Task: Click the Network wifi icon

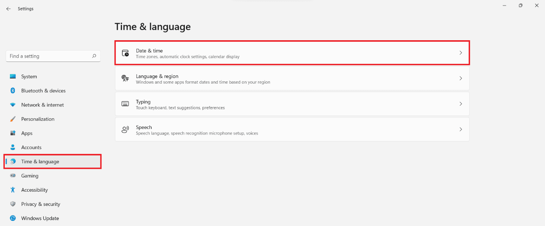Action: (x=13, y=105)
